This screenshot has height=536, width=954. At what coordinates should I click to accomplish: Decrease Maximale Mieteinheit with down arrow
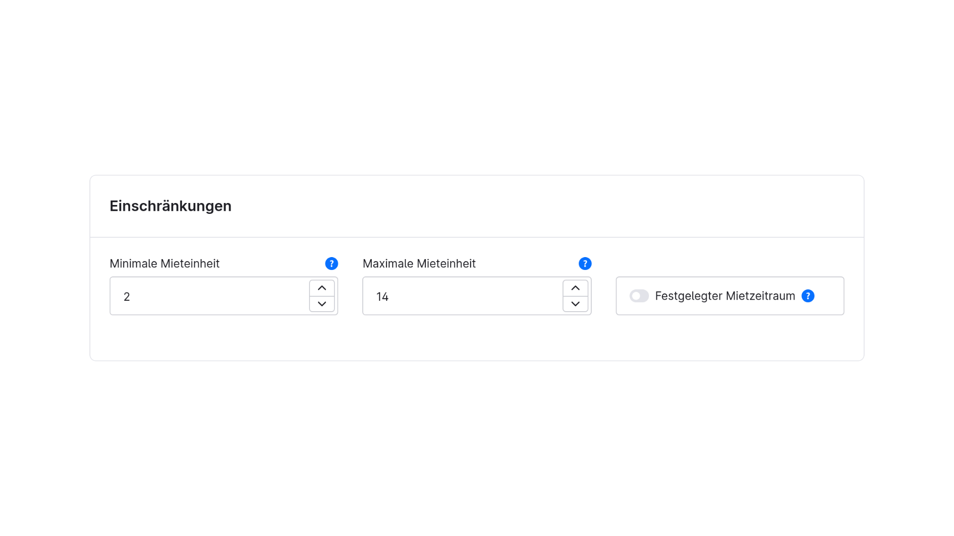click(x=575, y=304)
